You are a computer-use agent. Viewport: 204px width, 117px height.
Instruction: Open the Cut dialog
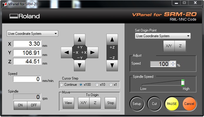154,104
